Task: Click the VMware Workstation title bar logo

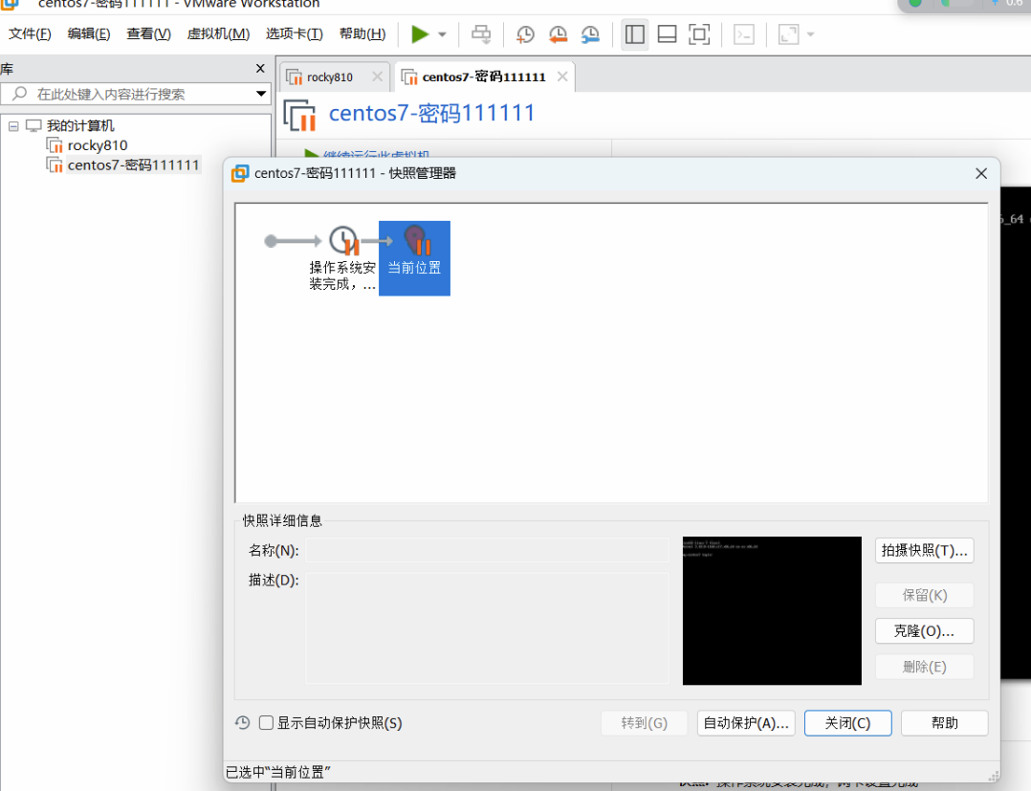Action: pyautogui.click(x=10, y=4)
